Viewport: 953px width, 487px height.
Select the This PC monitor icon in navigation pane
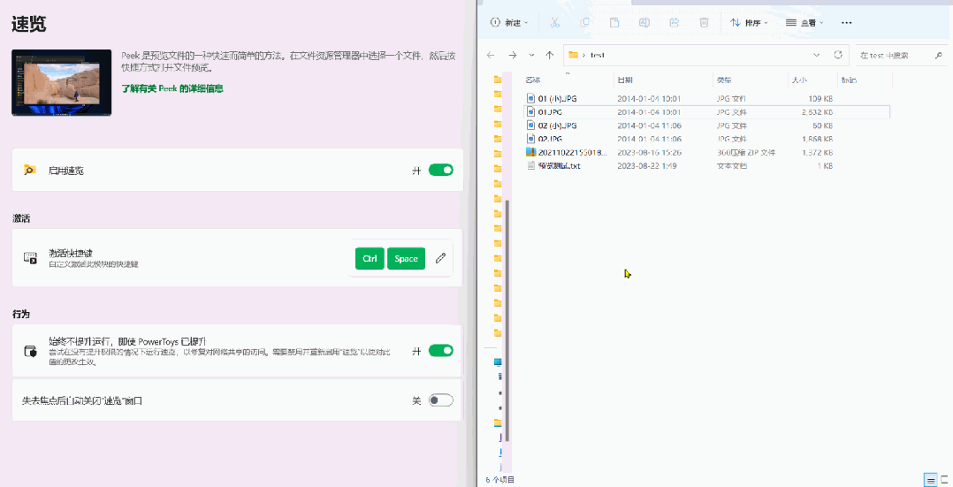499,362
